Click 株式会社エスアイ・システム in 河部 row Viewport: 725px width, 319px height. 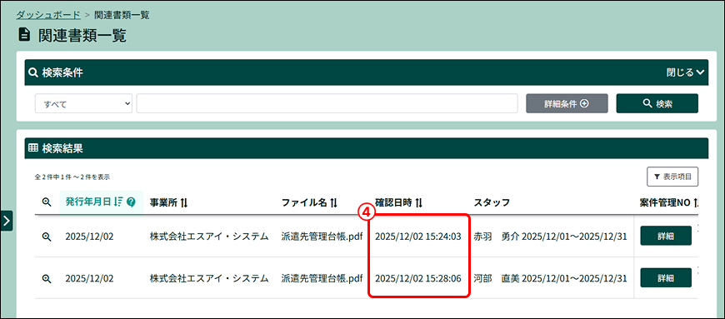pos(209,278)
